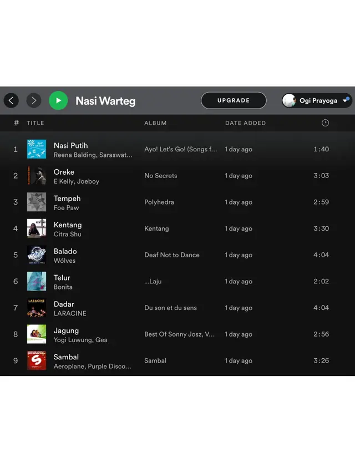The image size is (355, 473).
Task: Click date added for Sambal row
Action: [x=239, y=360]
